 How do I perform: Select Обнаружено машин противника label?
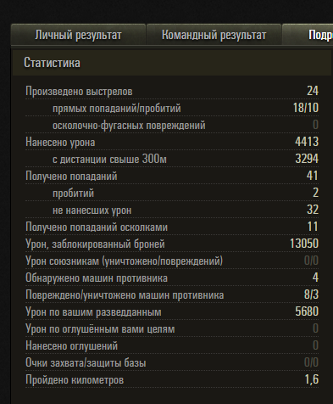click(97, 278)
